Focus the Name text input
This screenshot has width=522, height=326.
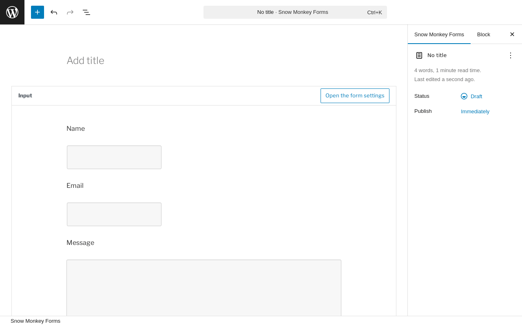[114, 157]
